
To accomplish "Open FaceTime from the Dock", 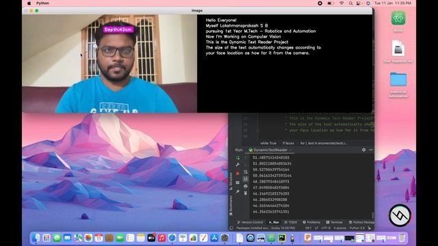I will click(x=120, y=238).
